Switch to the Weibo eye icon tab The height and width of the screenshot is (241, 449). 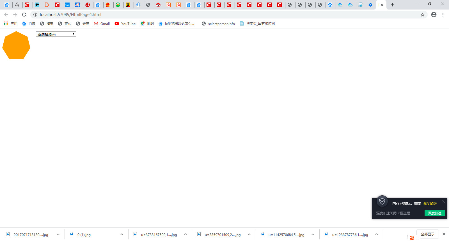(x=158, y=5)
